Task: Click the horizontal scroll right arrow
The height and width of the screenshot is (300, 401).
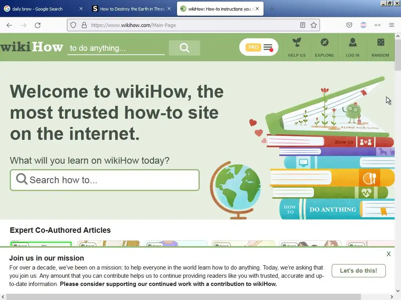Action: (392, 297)
